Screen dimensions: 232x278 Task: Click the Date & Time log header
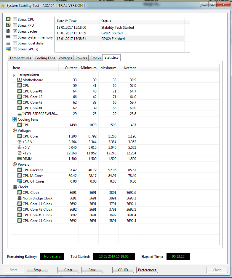[x=77, y=21]
